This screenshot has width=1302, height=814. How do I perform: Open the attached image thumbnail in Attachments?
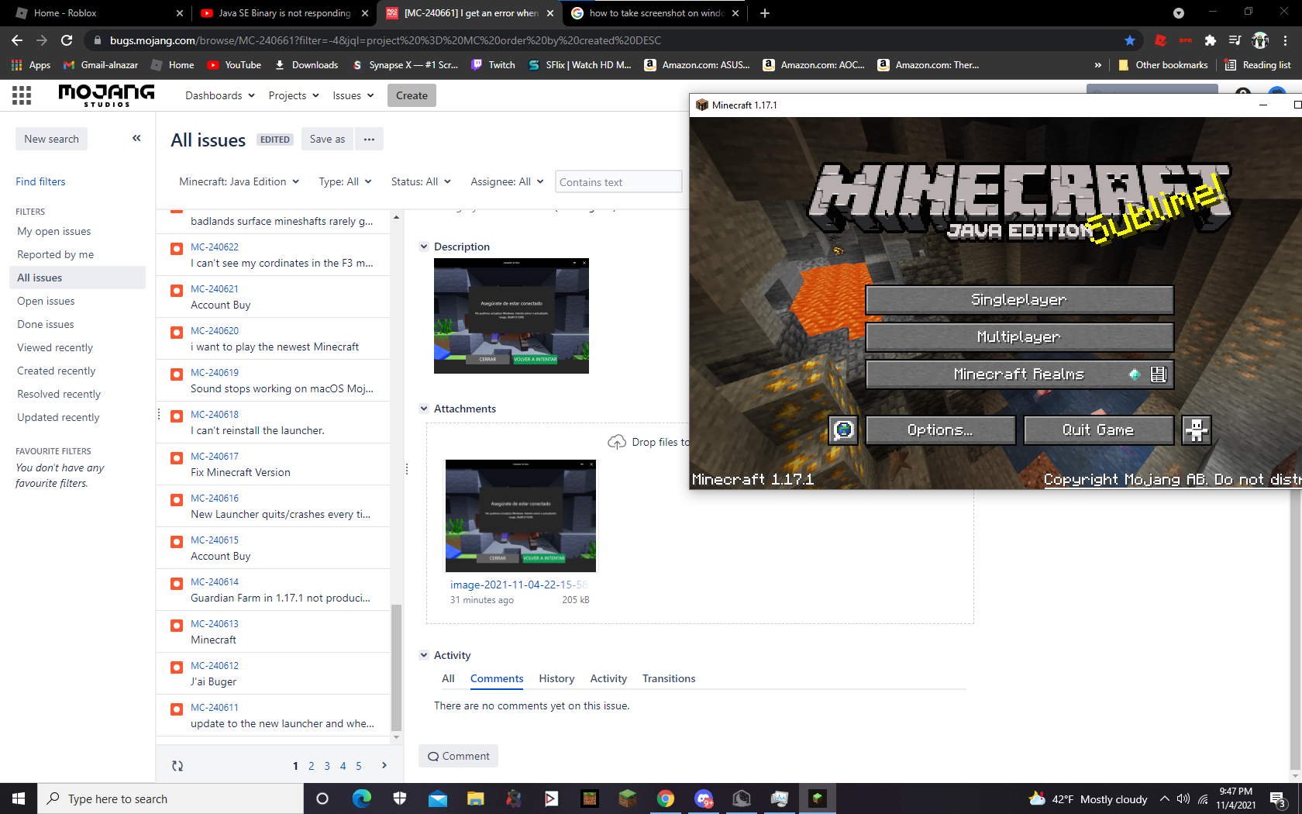521,516
